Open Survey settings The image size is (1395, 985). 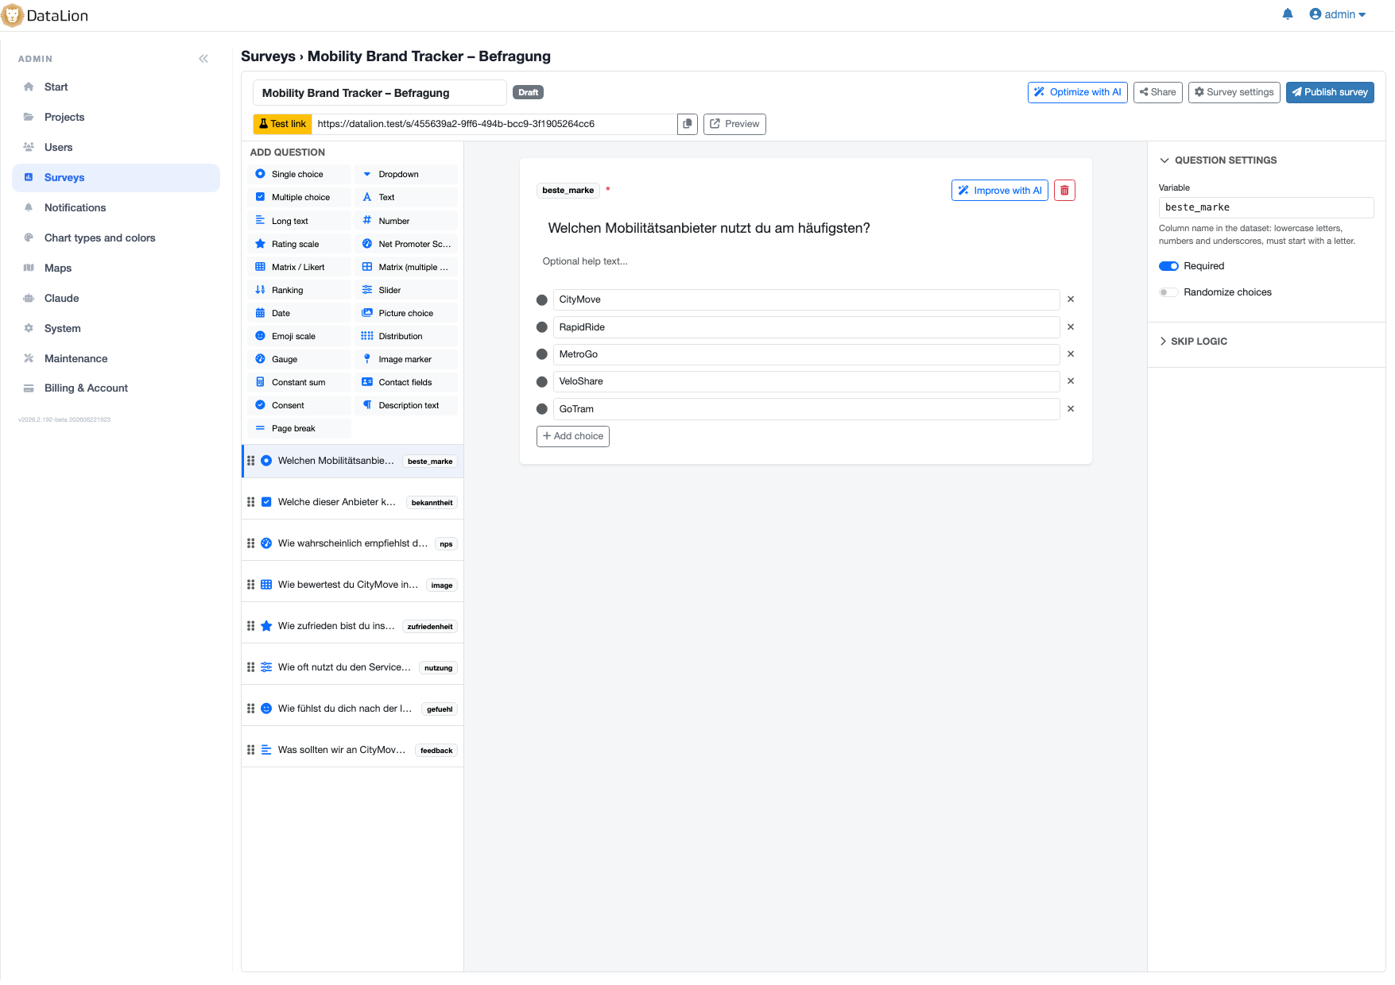1234,92
